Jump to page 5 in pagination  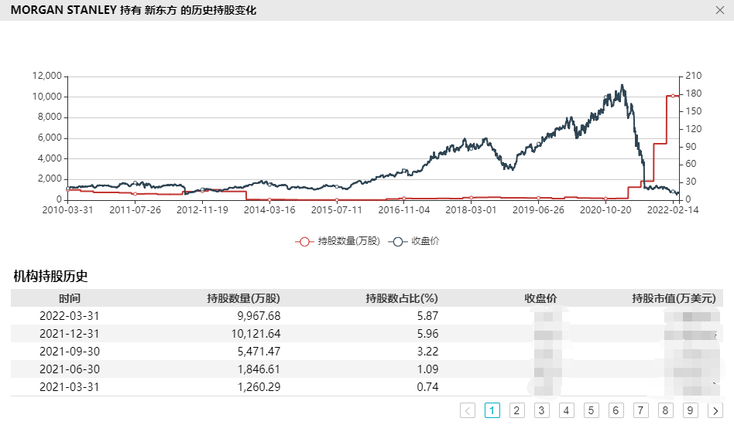point(592,410)
